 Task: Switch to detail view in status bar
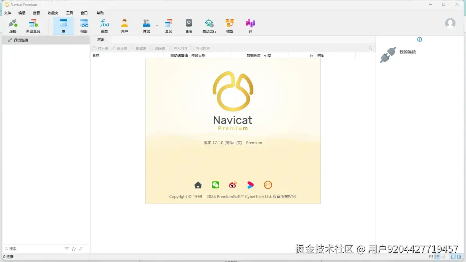click(443, 257)
